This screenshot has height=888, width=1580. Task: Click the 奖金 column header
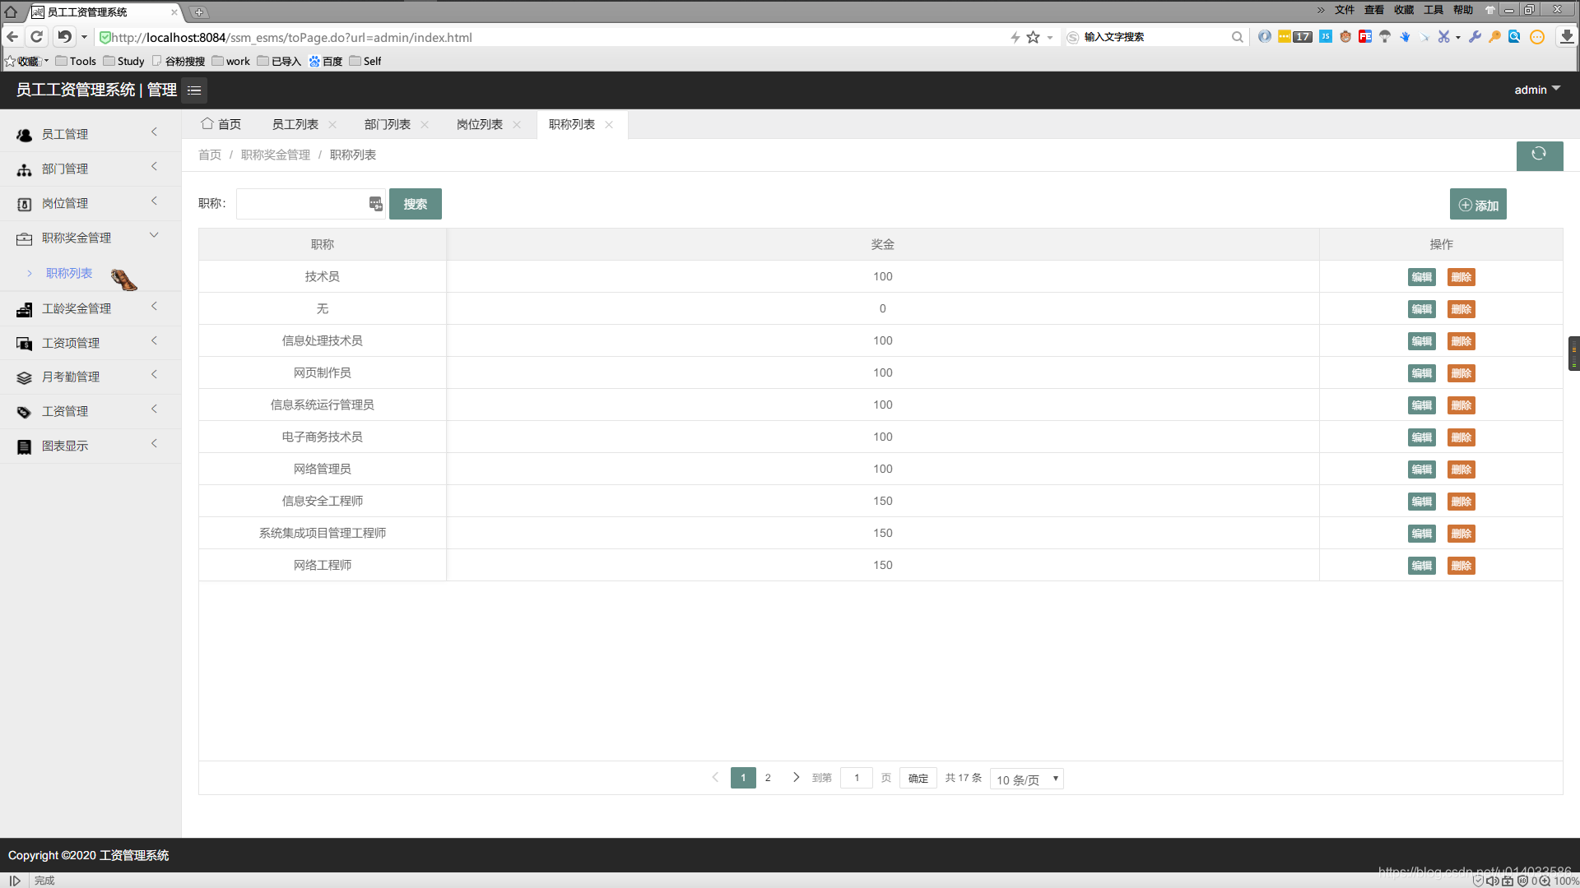(883, 244)
